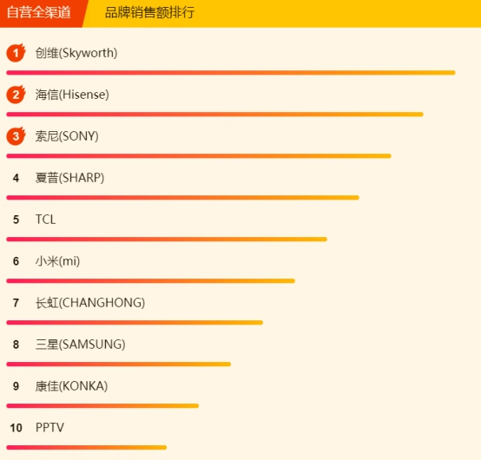The height and width of the screenshot is (460, 481).
Task: Open the 海信(Hisense) brand link
Action: [x=72, y=95]
